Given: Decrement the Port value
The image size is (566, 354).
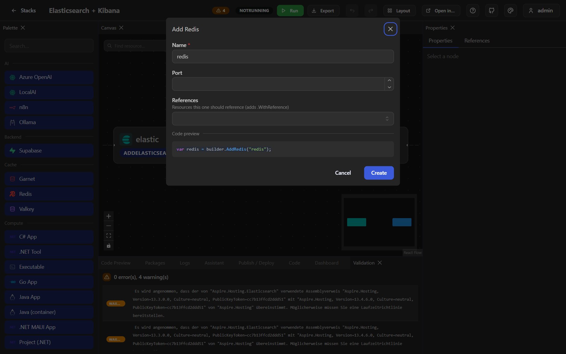Looking at the screenshot, I should point(389,87).
